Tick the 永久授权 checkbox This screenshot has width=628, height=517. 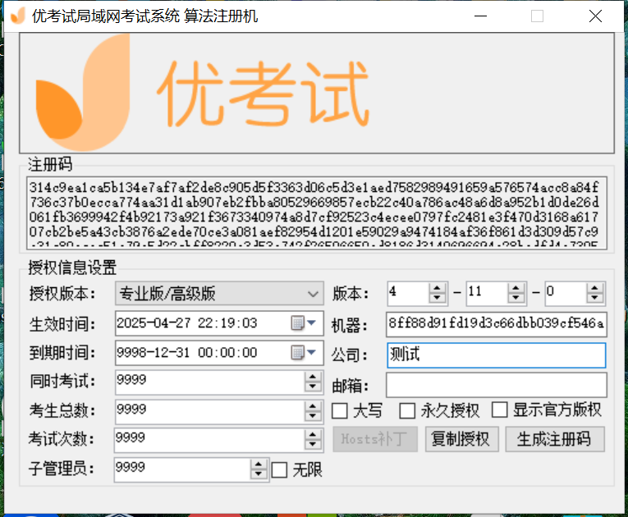(407, 411)
